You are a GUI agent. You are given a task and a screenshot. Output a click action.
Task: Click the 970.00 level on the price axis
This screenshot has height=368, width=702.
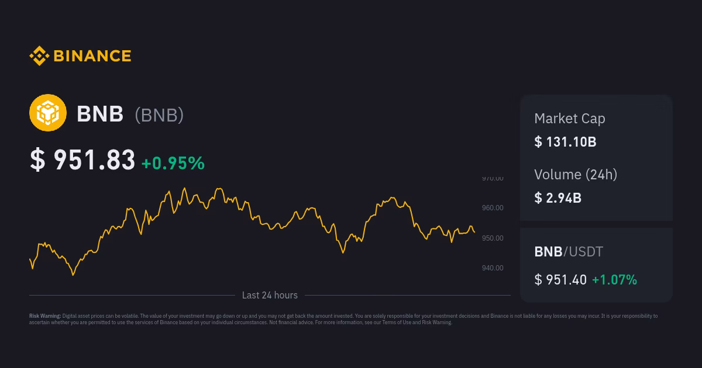click(493, 178)
